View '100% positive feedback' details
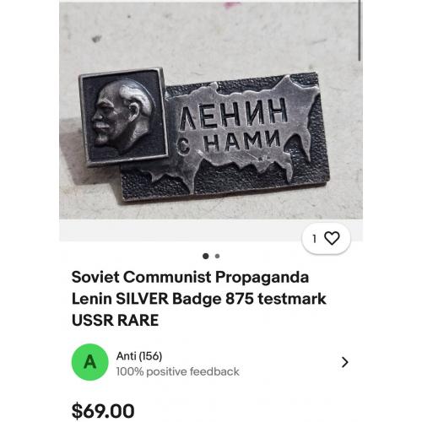The image size is (422, 422). [178, 371]
